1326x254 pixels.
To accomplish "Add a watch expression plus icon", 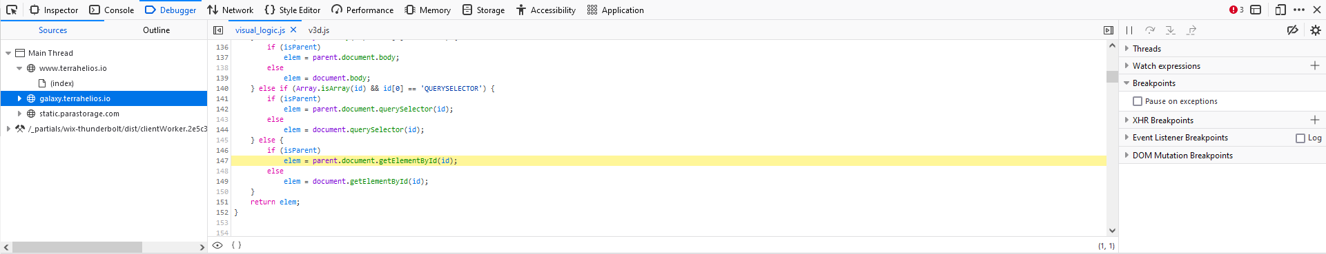I will coord(1315,65).
